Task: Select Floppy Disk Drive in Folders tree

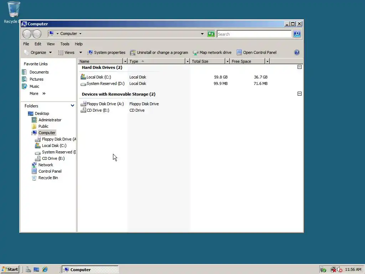Action: click(x=59, y=139)
